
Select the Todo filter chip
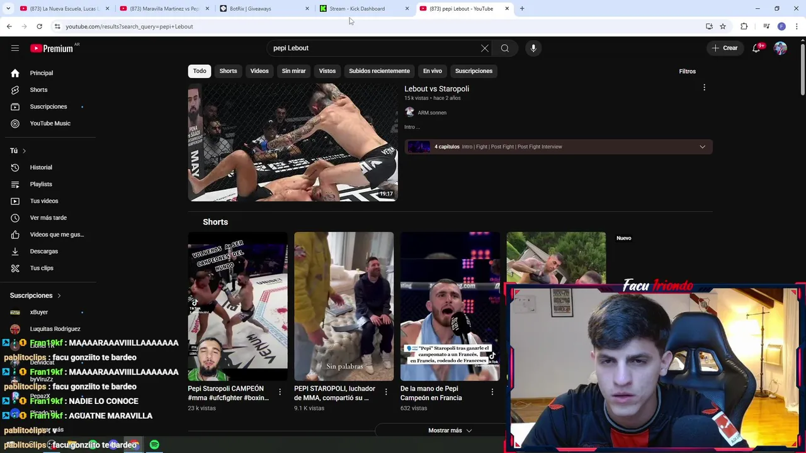(200, 71)
